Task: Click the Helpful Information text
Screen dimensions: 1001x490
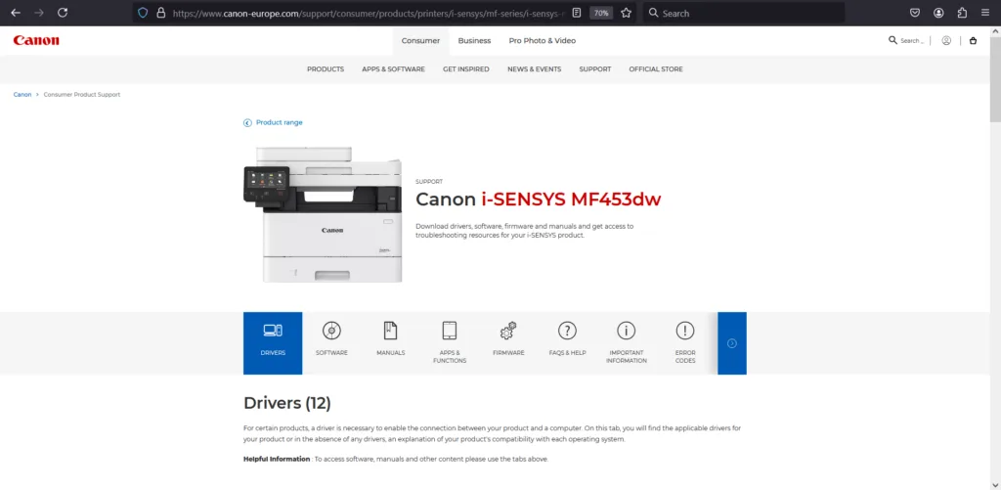Action: tap(277, 459)
